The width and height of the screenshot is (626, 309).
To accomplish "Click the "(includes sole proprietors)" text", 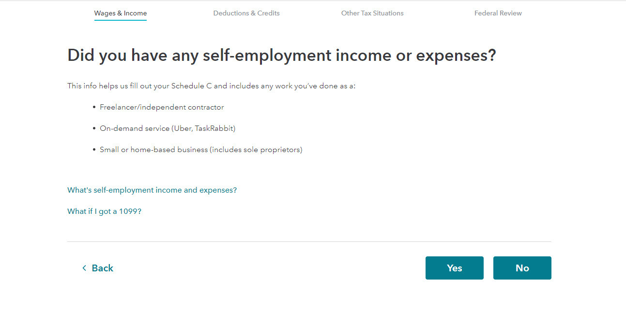I will tap(256, 150).
